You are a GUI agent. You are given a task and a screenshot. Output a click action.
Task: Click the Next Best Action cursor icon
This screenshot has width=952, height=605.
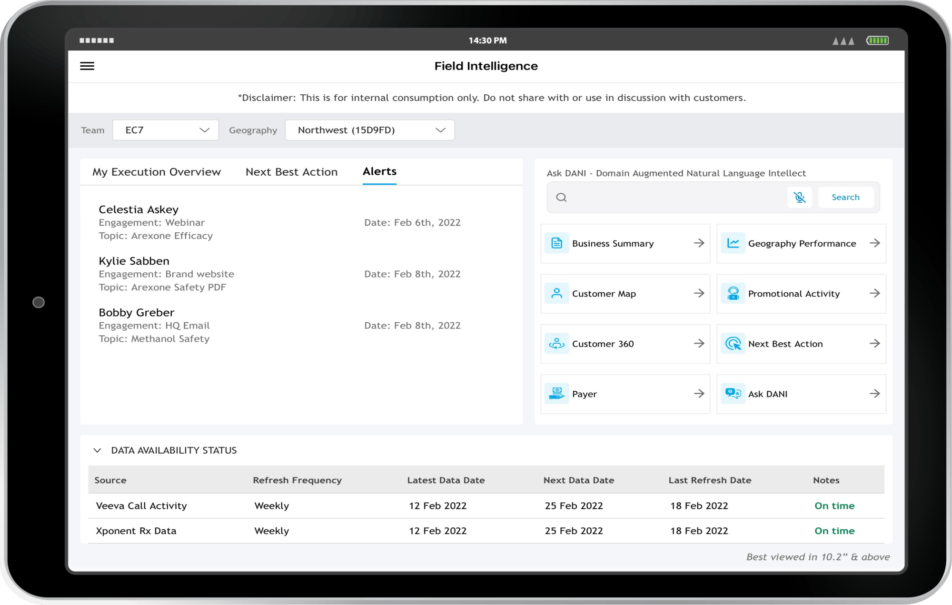pyautogui.click(x=733, y=344)
